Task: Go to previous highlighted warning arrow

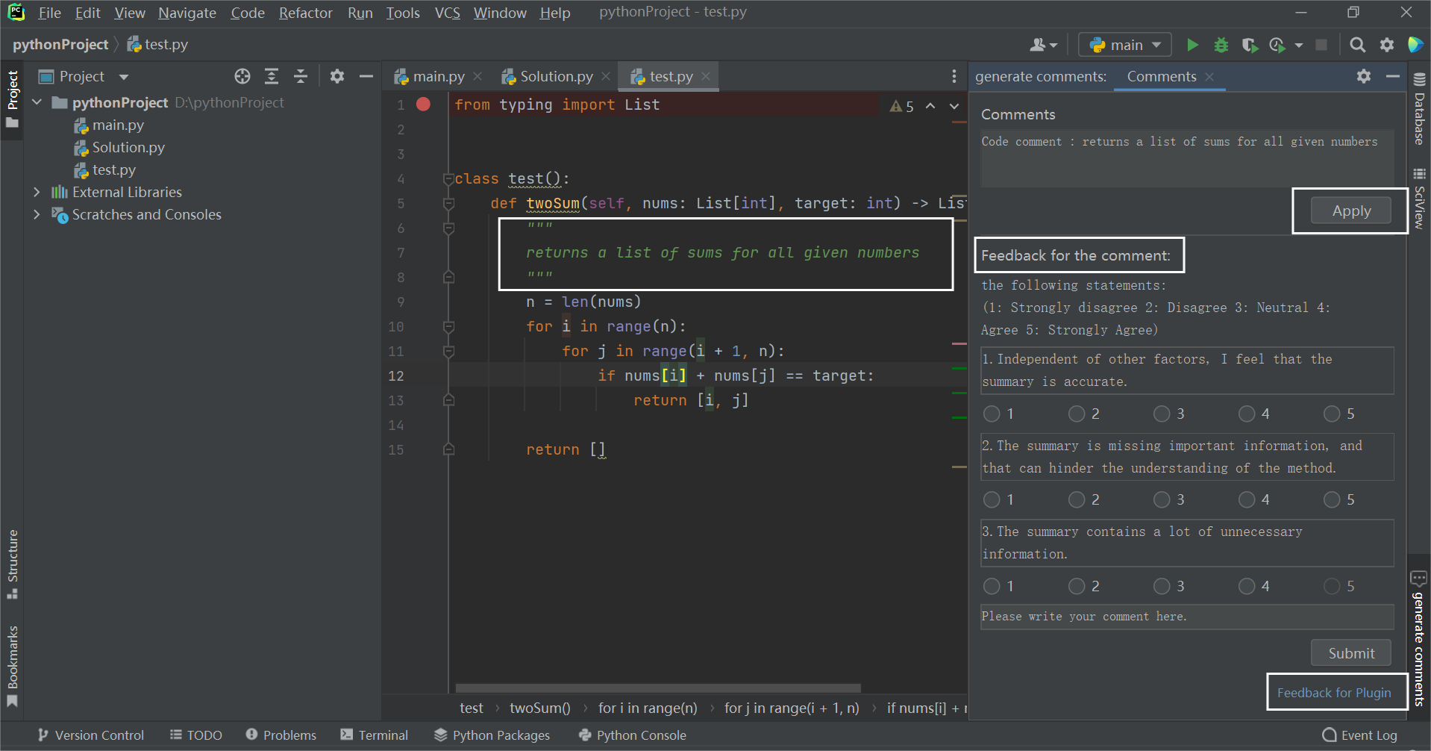Action: pos(930,106)
